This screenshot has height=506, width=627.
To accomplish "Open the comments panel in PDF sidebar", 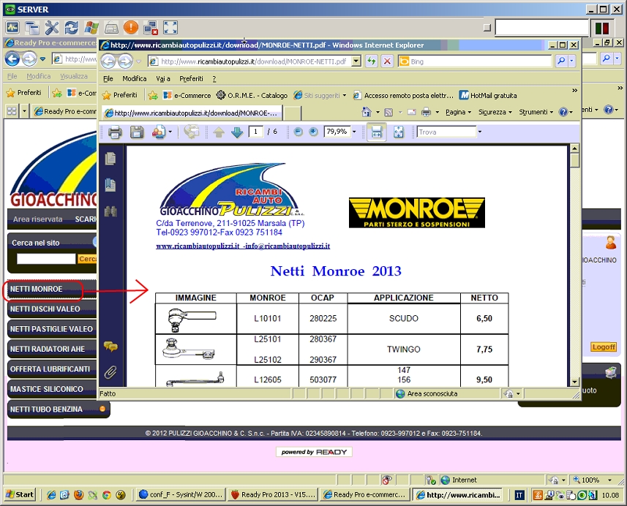I will coord(110,346).
